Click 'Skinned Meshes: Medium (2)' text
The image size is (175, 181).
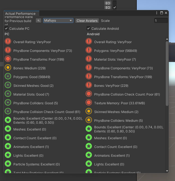(116, 112)
